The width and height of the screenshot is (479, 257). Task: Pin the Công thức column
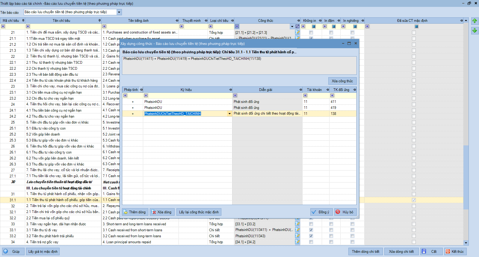pyautogui.click(x=298, y=21)
